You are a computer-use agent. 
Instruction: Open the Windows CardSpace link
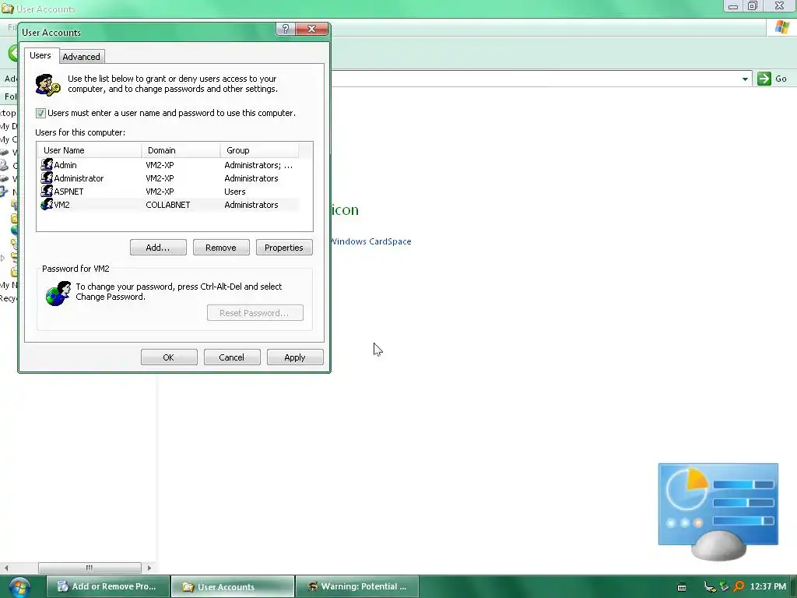pos(371,241)
